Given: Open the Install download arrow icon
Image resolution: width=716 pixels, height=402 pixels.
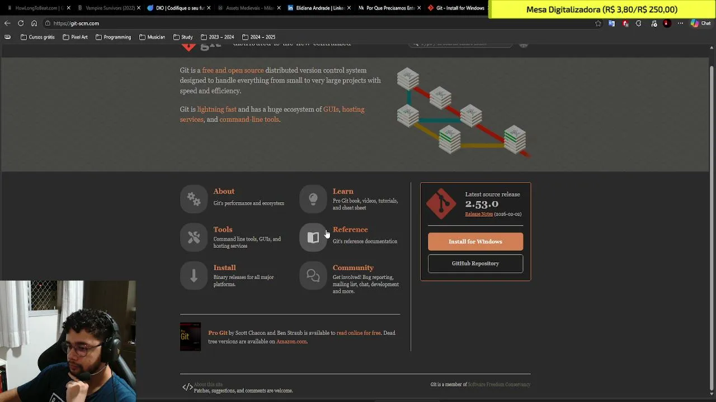Looking at the screenshot, I should click(x=194, y=276).
